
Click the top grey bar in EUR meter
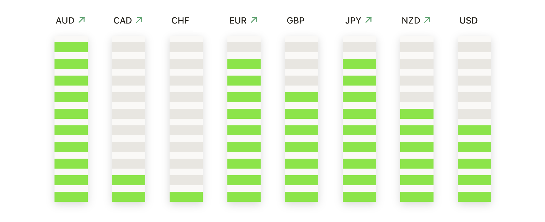[244, 47]
